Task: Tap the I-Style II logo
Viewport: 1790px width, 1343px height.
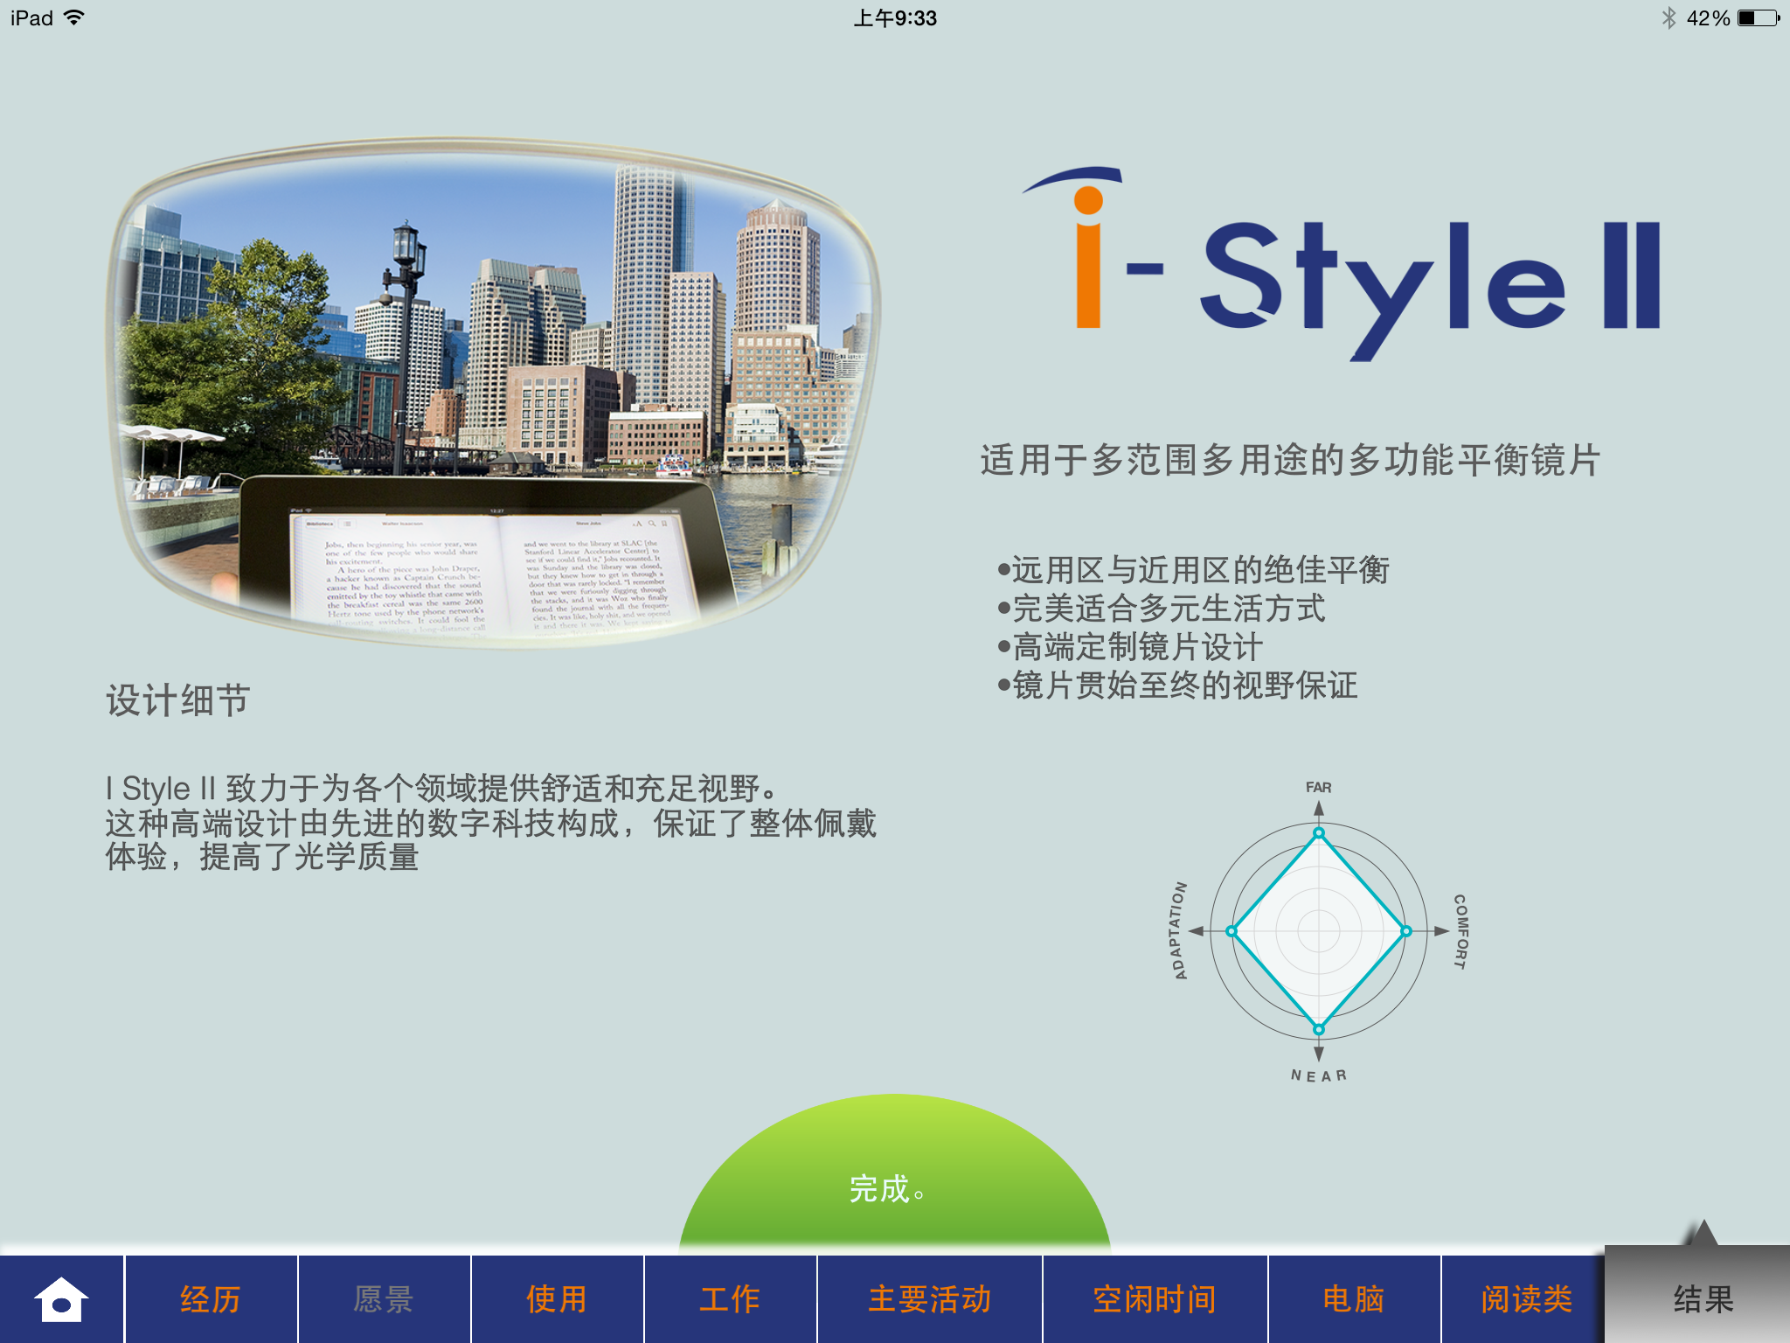Action: tap(1342, 262)
